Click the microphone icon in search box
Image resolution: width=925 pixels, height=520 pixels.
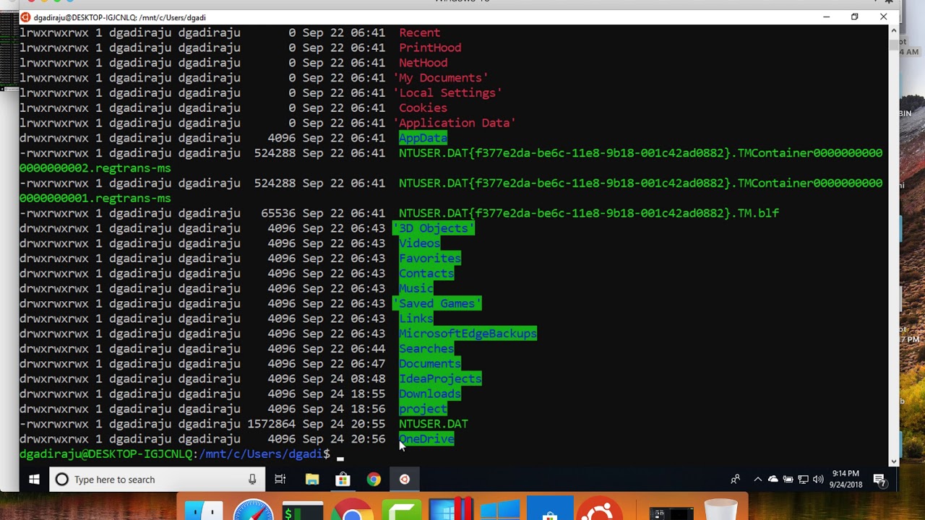pos(252,480)
